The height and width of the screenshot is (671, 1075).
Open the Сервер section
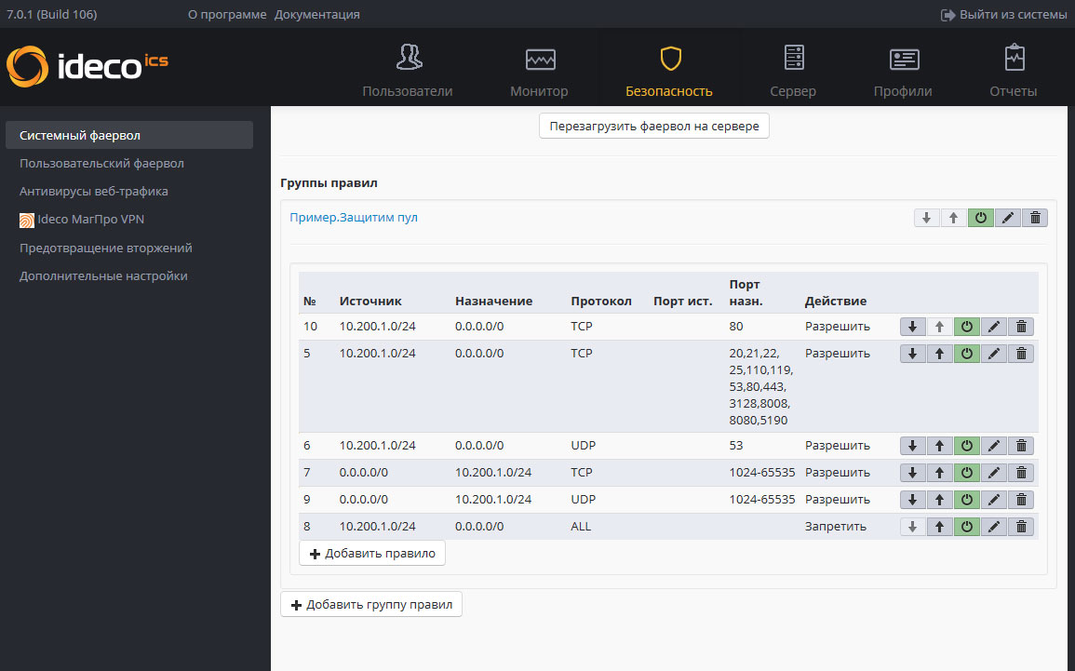[x=793, y=71]
